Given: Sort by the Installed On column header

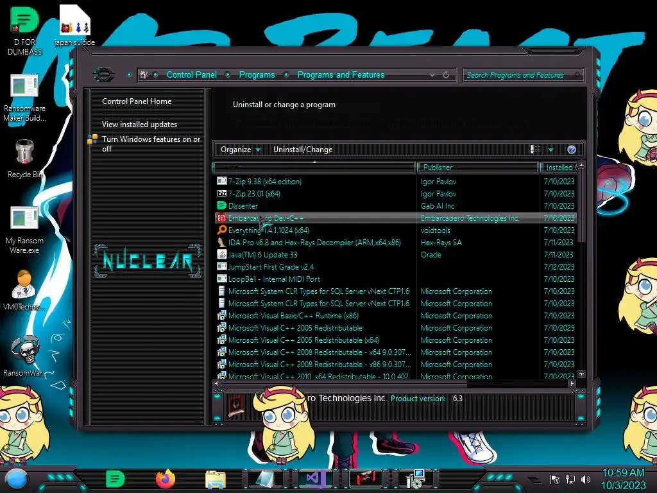Looking at the screenshot, I should pyautogui.click(x=559, y=168).
